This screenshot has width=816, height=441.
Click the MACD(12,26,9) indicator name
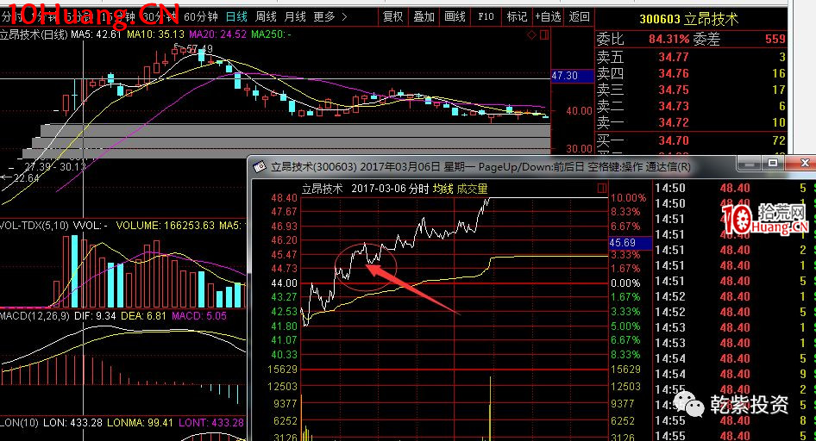[35, 316]
